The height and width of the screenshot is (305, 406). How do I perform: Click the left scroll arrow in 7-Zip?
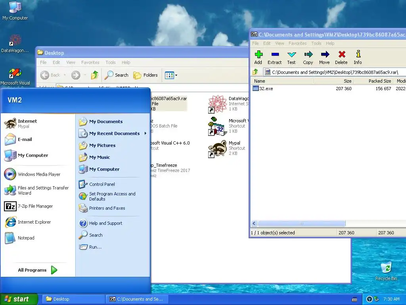pos(254,223)
